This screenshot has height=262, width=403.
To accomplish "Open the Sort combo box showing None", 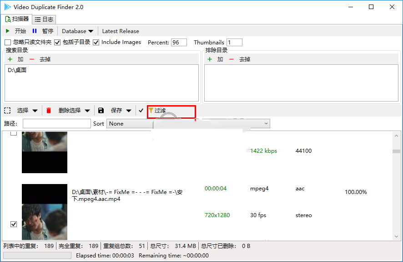I will pos(188,124).
